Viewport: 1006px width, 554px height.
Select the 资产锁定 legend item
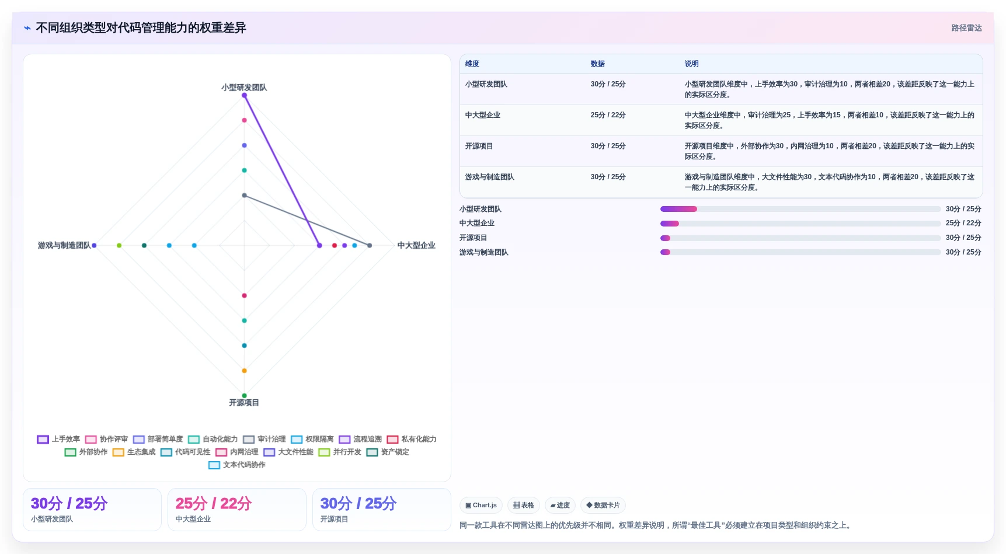tap(388, 452)
